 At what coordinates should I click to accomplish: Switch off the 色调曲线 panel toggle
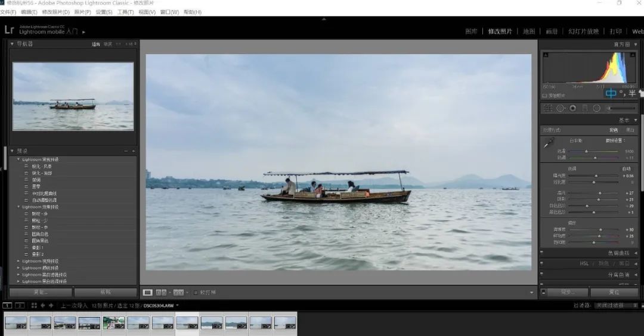(x=541, y=253)
